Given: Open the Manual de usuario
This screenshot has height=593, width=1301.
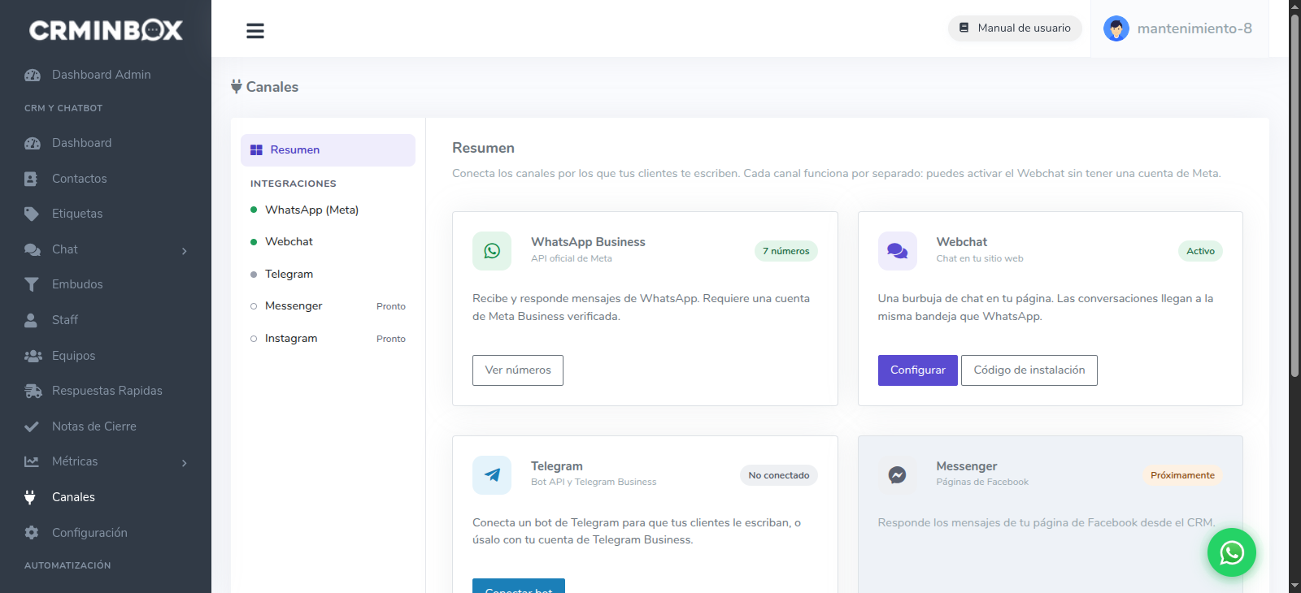Looking at the screenshot, I should tap(1015, 28).
